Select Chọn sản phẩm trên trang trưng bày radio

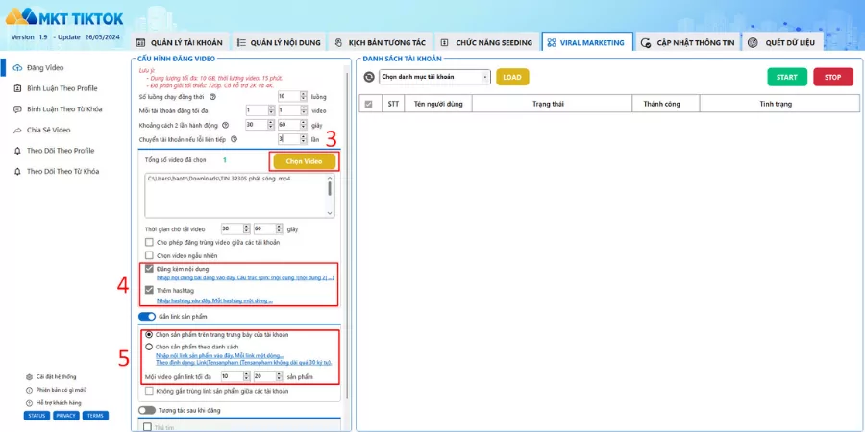(148, 334)
